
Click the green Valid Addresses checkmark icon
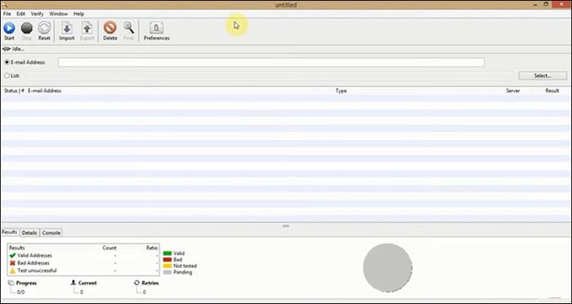pyautogui.click(x=12, y=256)
